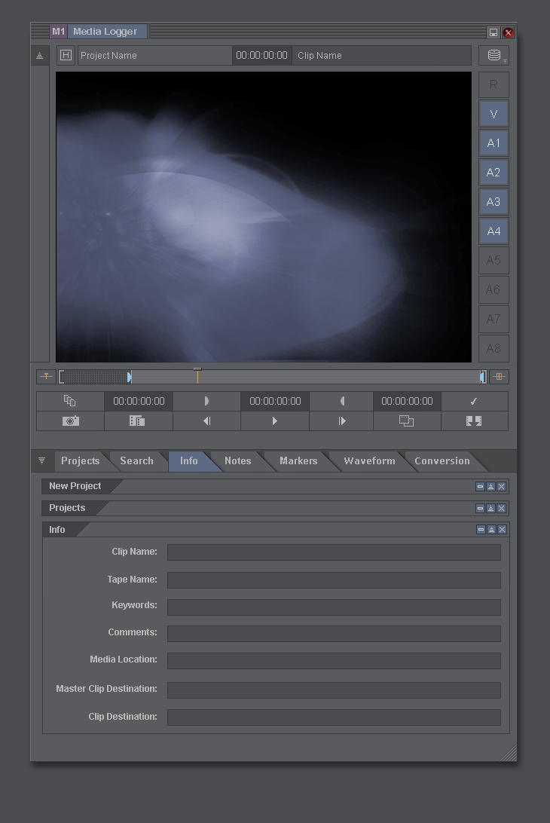Toggle audio track A2
This screenshot has height=823, width=550.
click(x=493, y=172)
